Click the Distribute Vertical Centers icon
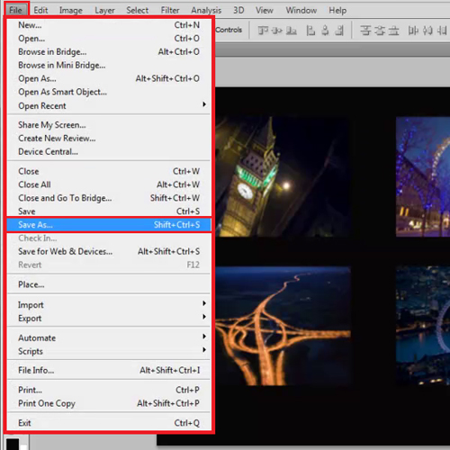Screen dimensions: 450x450 (x=380, y=31)
